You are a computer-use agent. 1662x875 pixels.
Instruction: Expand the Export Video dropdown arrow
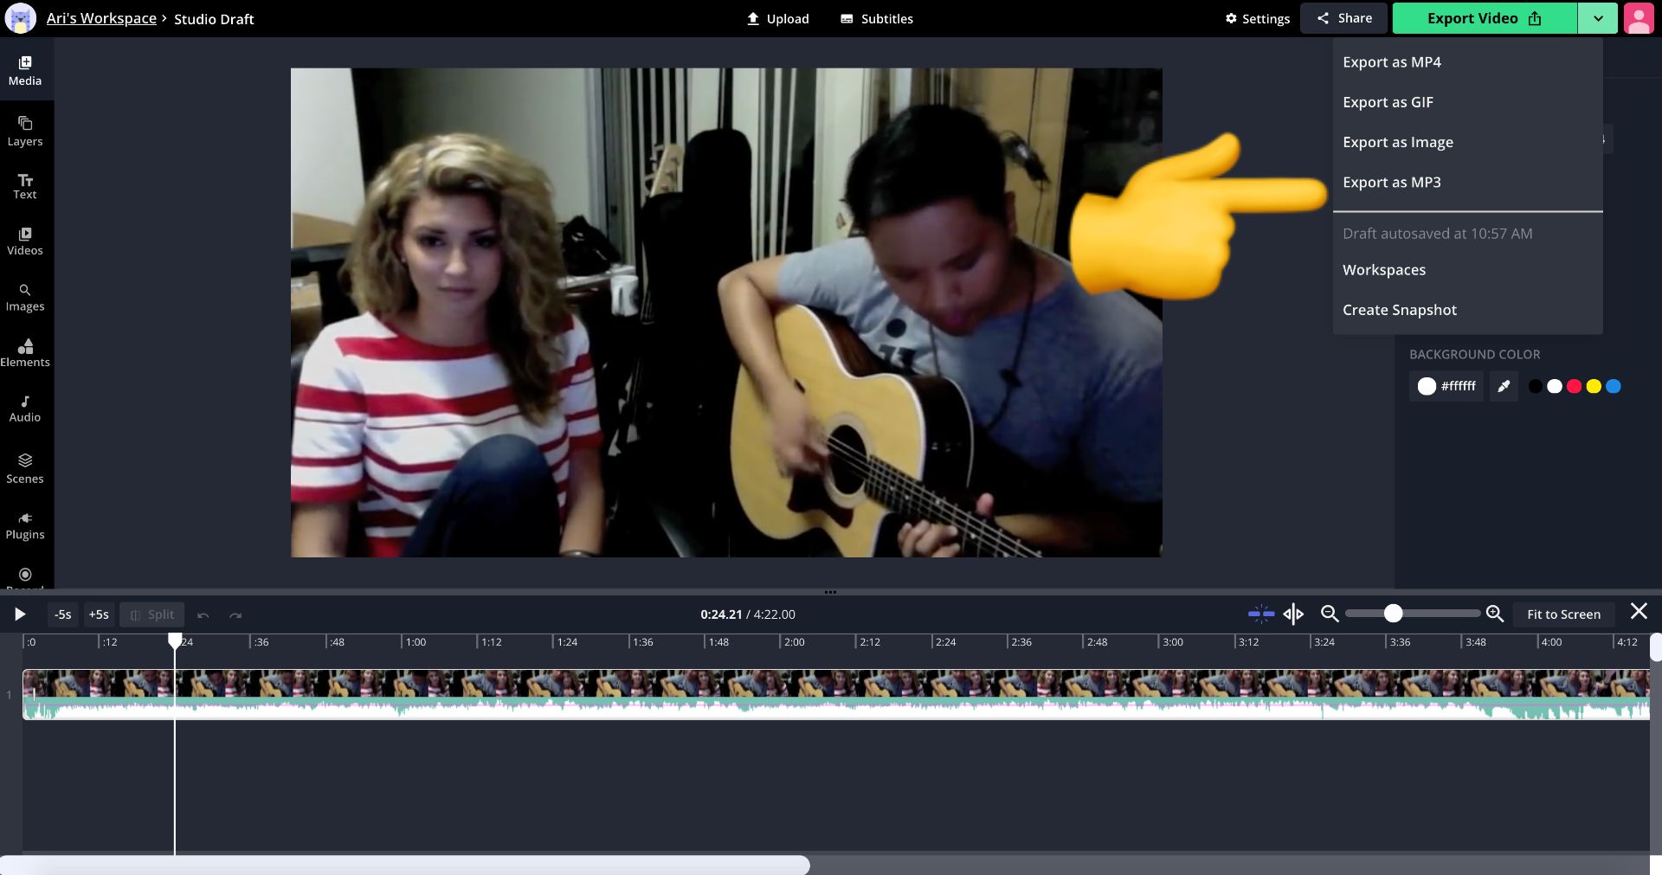point(1598,18)
